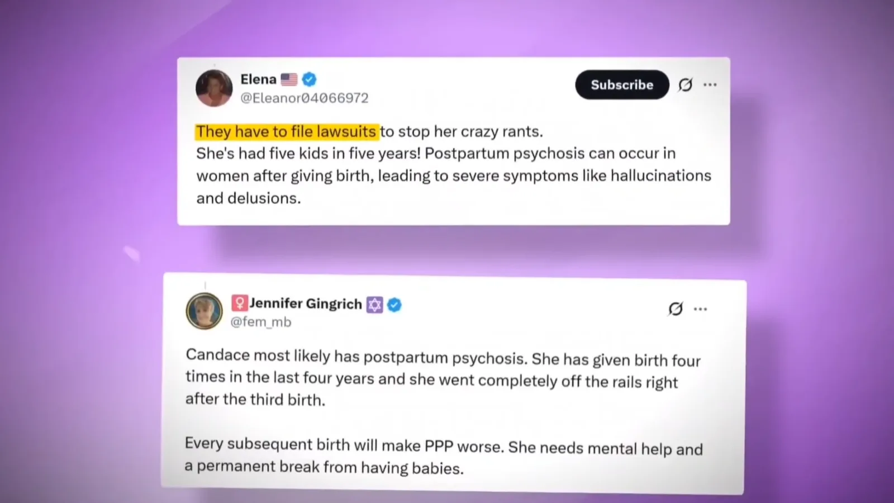Viewport: 894px width, 503px height.
Task: Click the US flag emoji beside Elena
Action: 289,79
